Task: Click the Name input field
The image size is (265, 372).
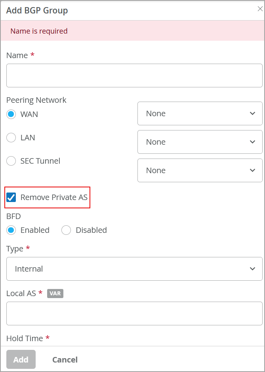Action: pyautogui.click(x=134, y=76)
